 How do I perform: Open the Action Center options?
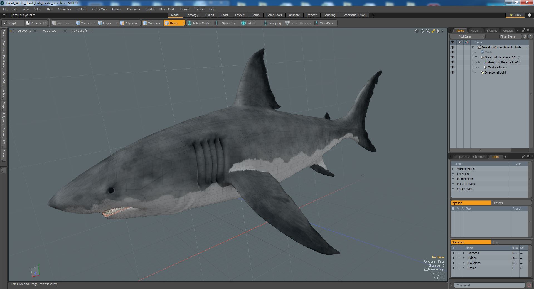(199, 23)
